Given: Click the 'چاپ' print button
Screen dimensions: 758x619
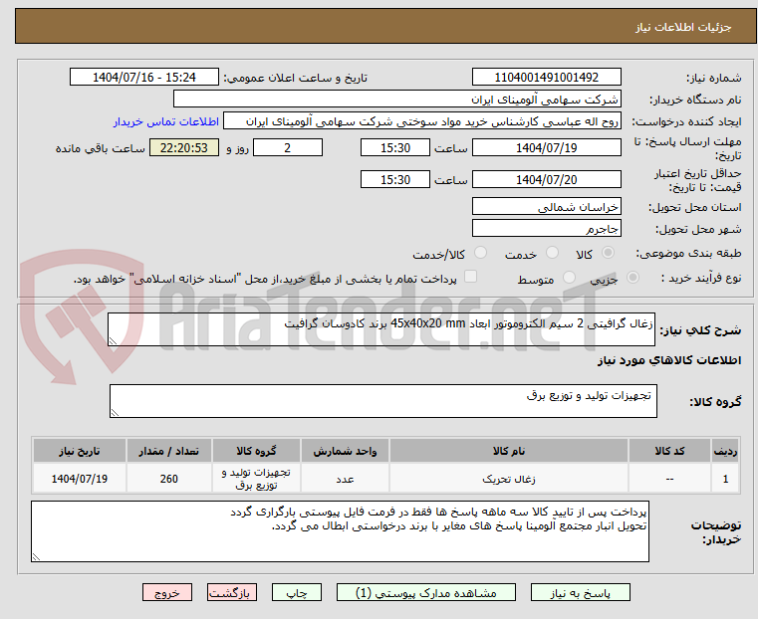Looking at the screenshot, I should tap(296, 592).
